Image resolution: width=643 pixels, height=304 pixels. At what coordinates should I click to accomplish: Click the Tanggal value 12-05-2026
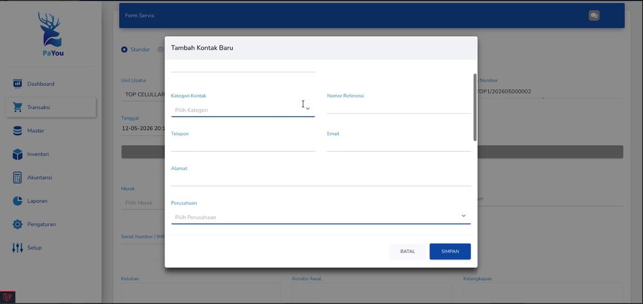[143, 129]
